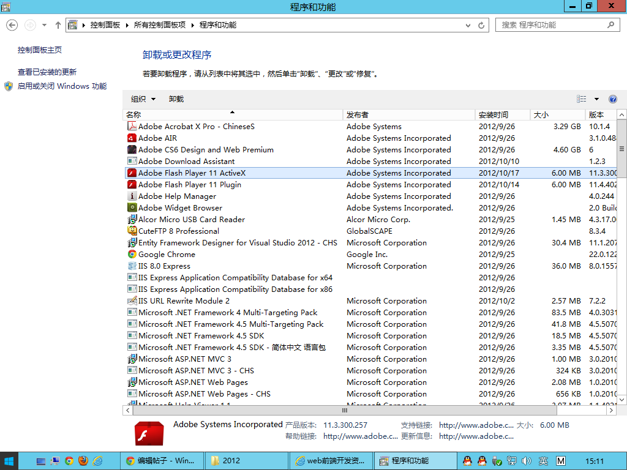Expand breadcrumb arrow after 控制面板
The height and width of the screenshot is (470, 627).
click(127, 25)
